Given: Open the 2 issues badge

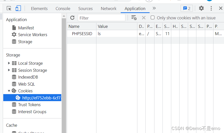Looking at the screenshot, I should [x=187, y=9].
